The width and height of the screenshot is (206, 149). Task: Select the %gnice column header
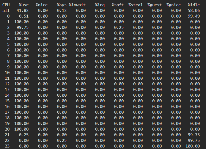point(174,5)
